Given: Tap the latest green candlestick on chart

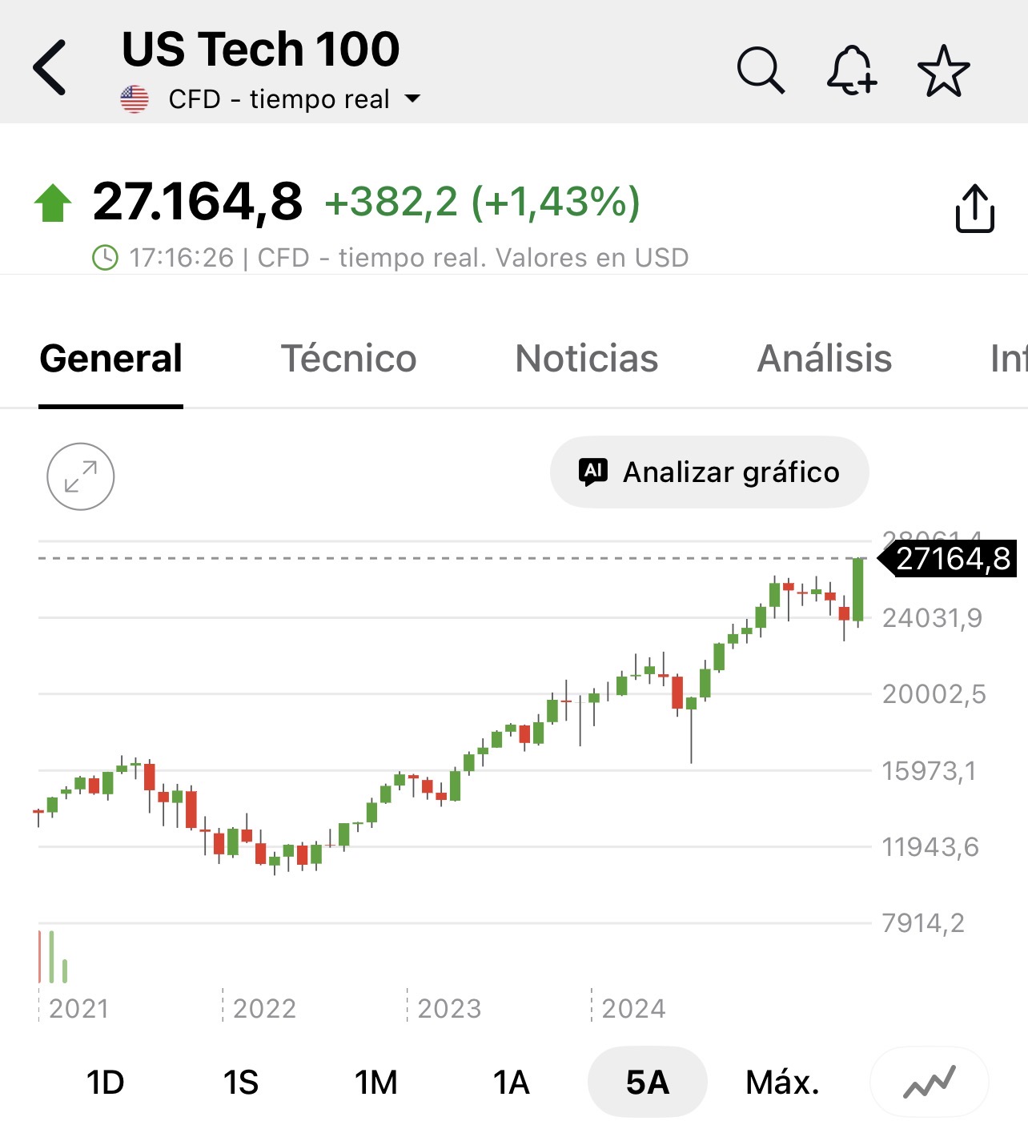Looking at the screenshot, I should pos(858,589).
